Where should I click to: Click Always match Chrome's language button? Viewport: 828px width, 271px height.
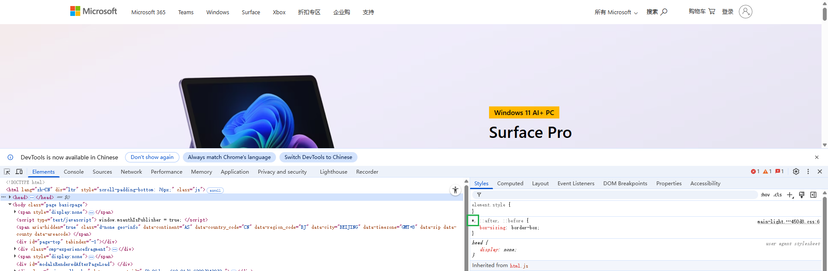[x=229, y=157]
